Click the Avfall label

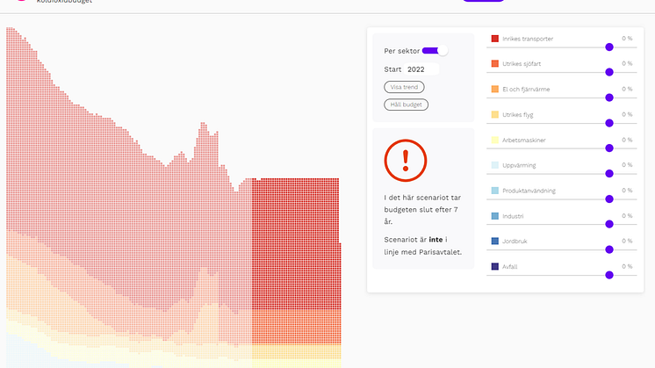tap(509, 267)
